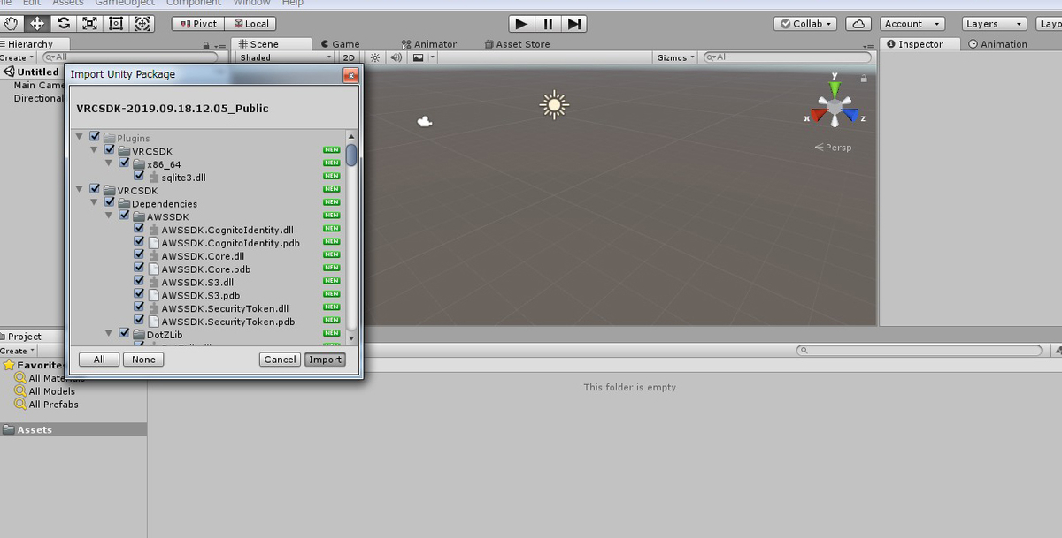This screenshot has width=1062, height=538.
Task: Toggle Pivot handle position
Action: pyautogui.click(x=198, y=24)
